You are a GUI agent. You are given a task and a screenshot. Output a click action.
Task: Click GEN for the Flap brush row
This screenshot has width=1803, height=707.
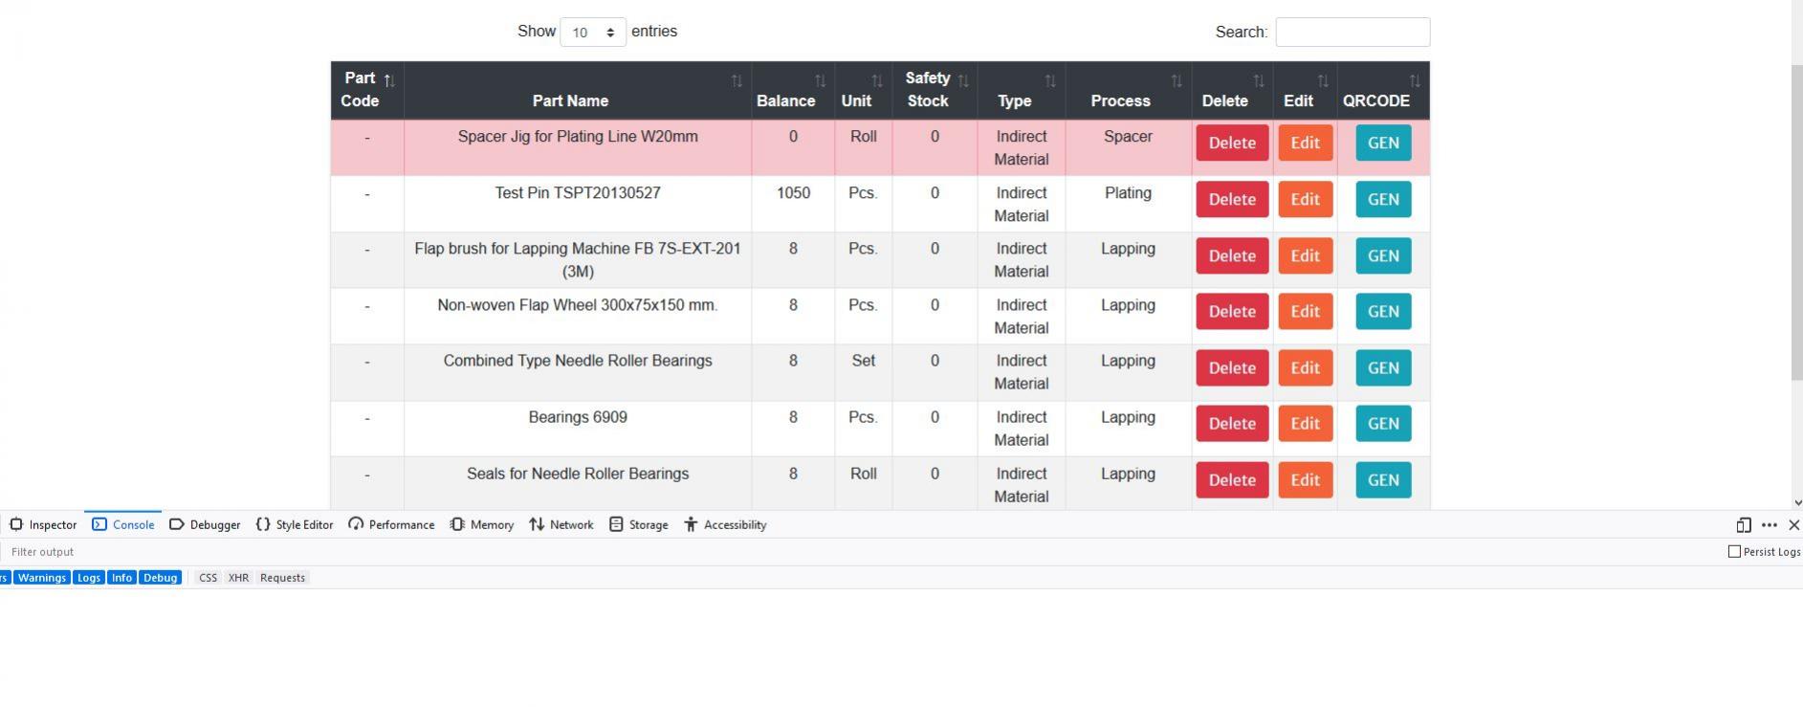[1383, 256]
